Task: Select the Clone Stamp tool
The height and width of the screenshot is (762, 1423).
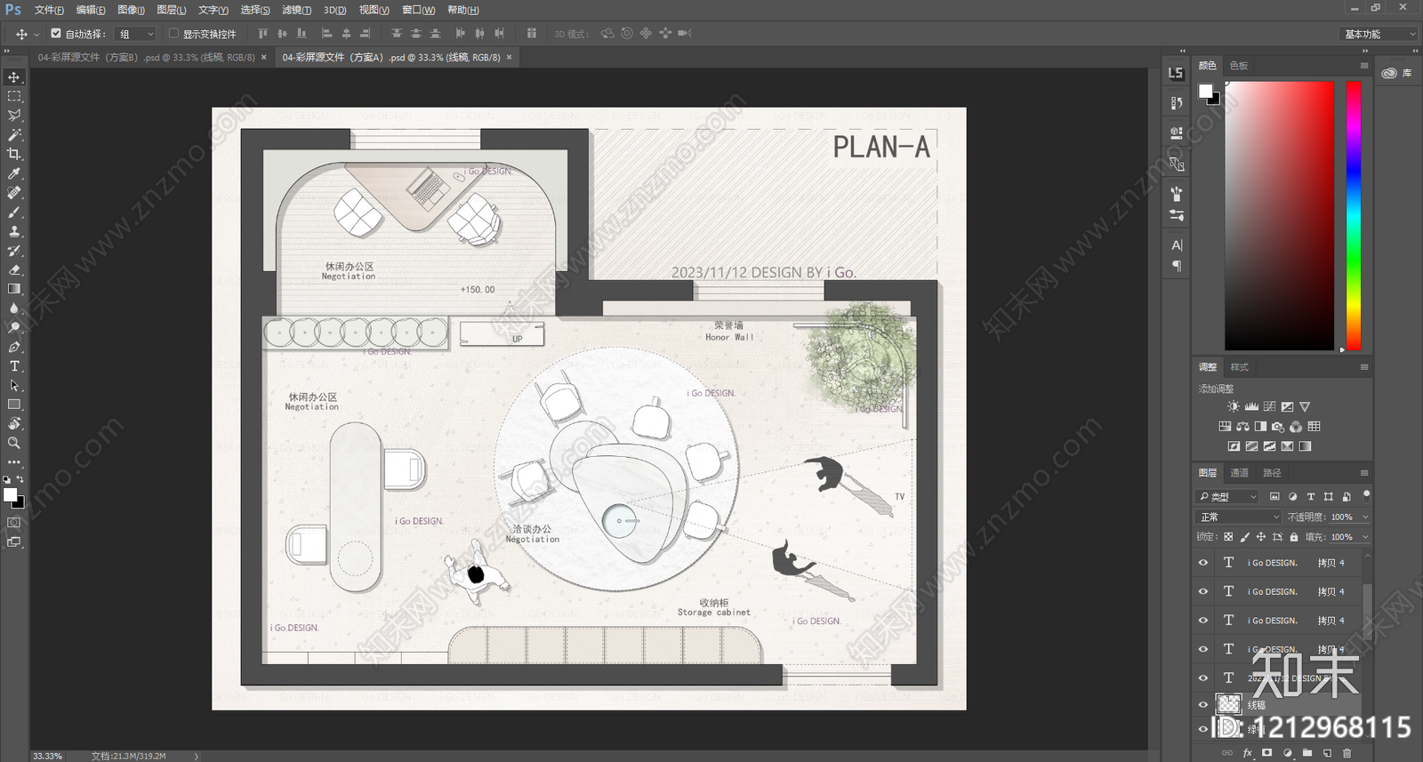Action: [14, 231]
